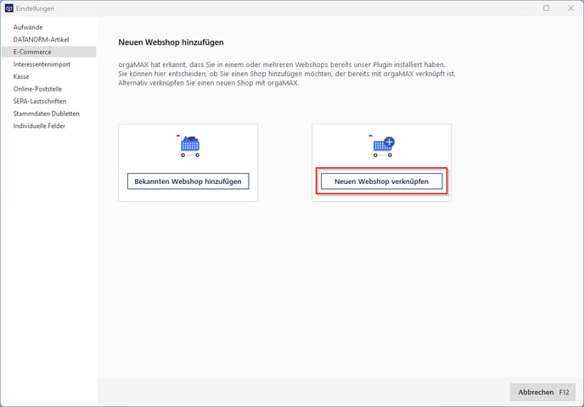Viewport: 584px width, 407px height.
Task: Minimize the Einstellungen window
Action: pos(521,8)
